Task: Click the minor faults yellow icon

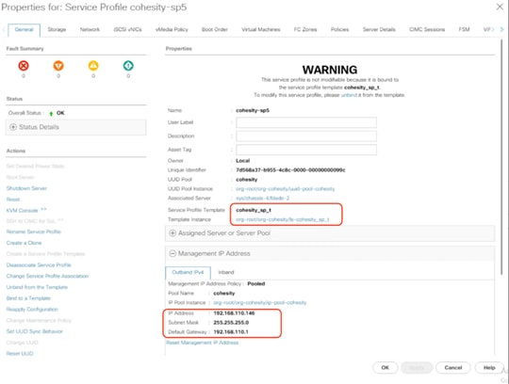Action: pos(93,66)
